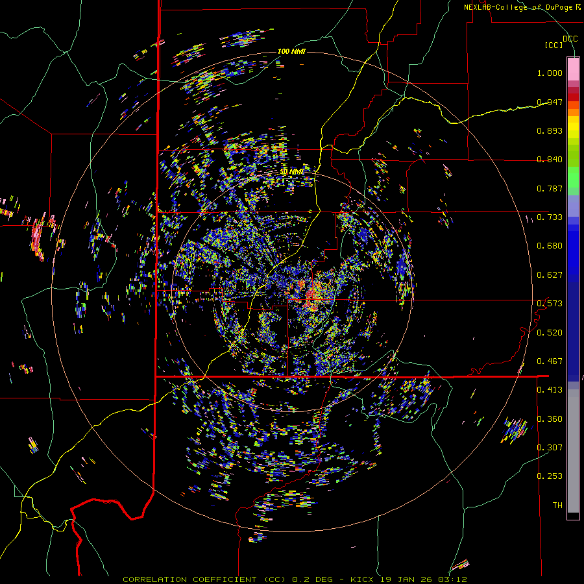584x584 pixels.
Task: Click the 0.733 scale value
Action: tap(550, 217)
